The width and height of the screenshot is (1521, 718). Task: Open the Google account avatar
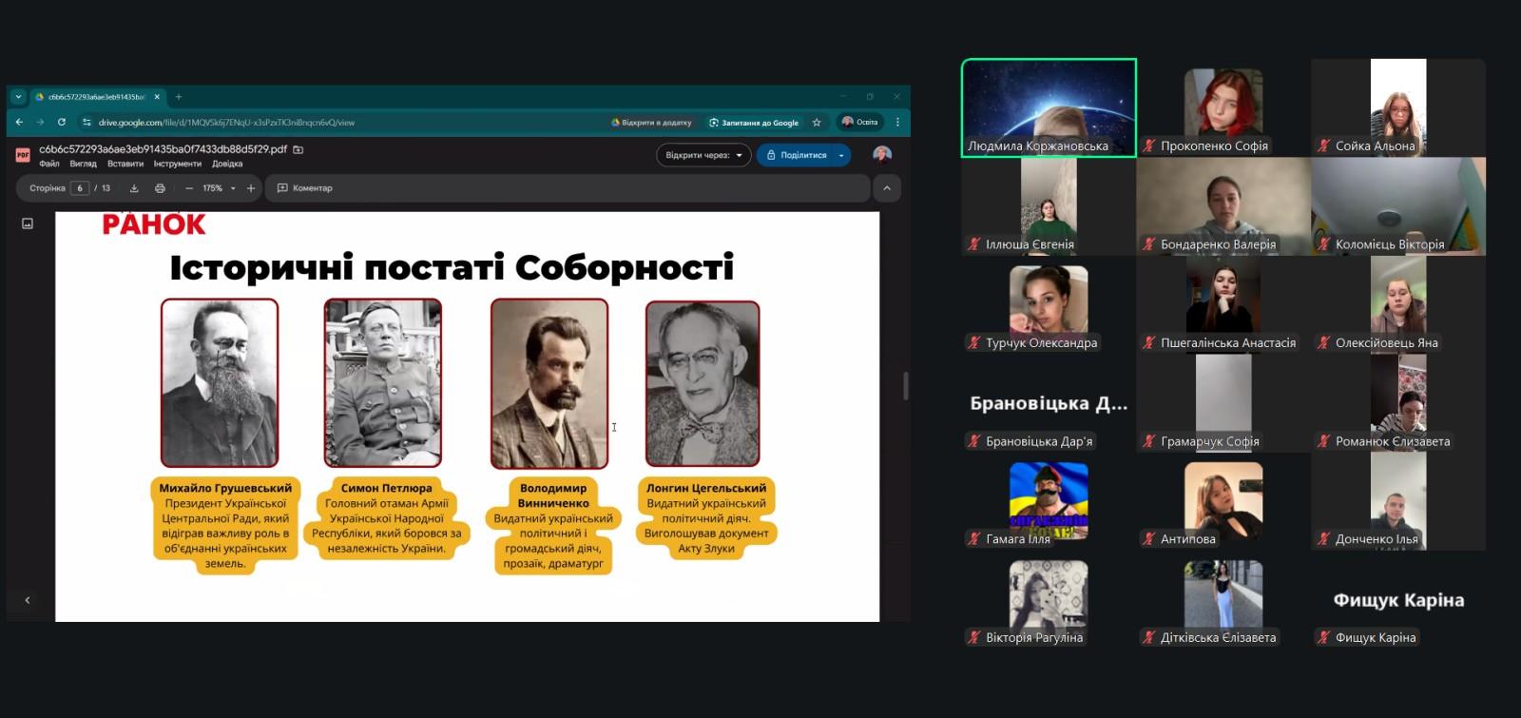[882, 155]
